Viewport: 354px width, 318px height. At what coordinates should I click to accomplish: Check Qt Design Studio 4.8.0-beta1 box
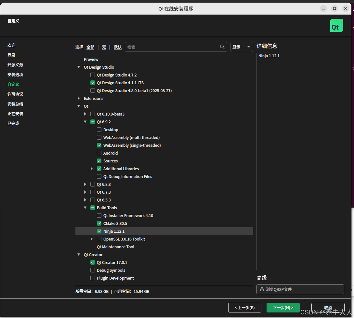[93, 90]
